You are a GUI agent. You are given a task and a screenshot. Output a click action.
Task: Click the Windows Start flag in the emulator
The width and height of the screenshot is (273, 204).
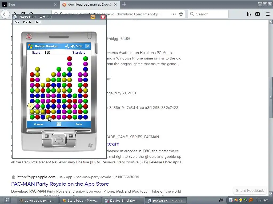(x=30, y=46)
